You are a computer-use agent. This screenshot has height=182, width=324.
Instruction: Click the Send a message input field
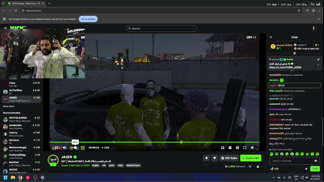pos(291,161)
